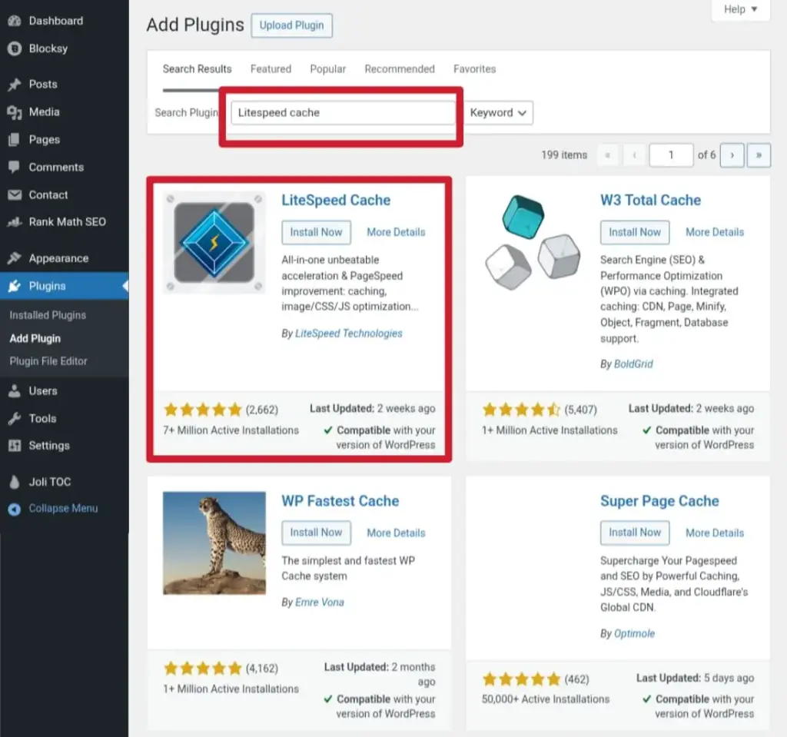Go to next results page arrow
This screenshot has height=737, width=787.
point(732,155)
